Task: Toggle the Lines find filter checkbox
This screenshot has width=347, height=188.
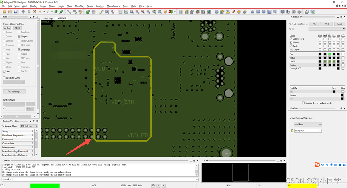Action: tap(4, 71)
